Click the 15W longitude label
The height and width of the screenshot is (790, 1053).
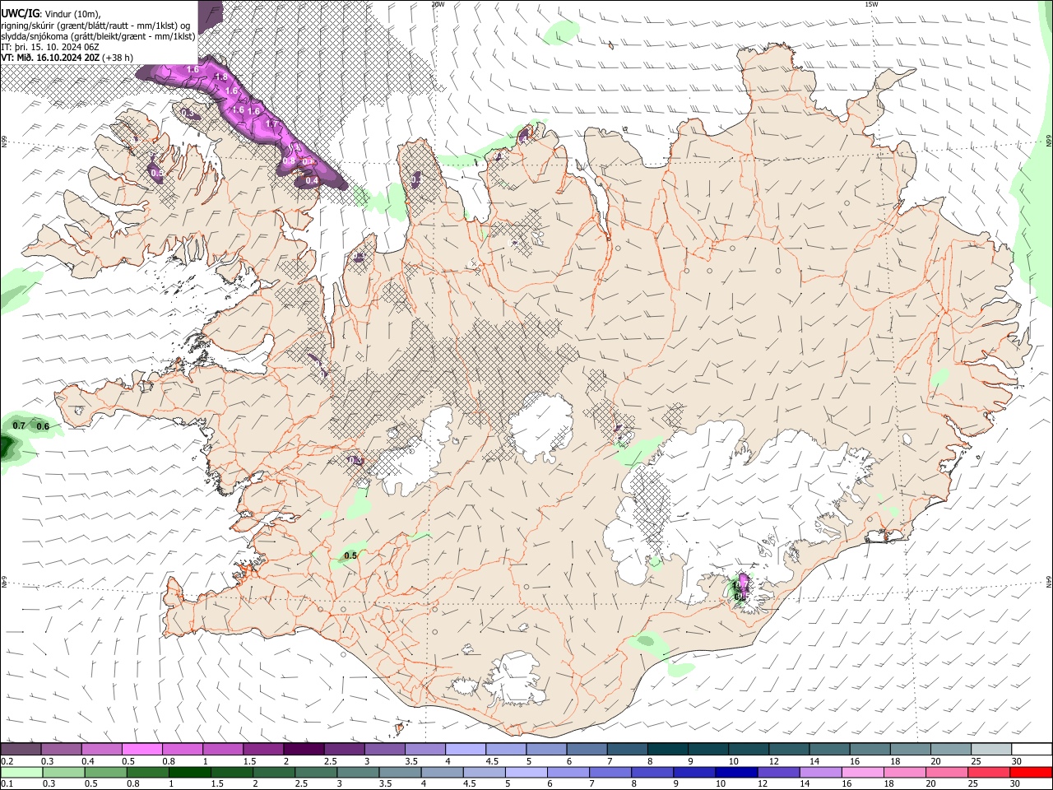pos(871,4)
